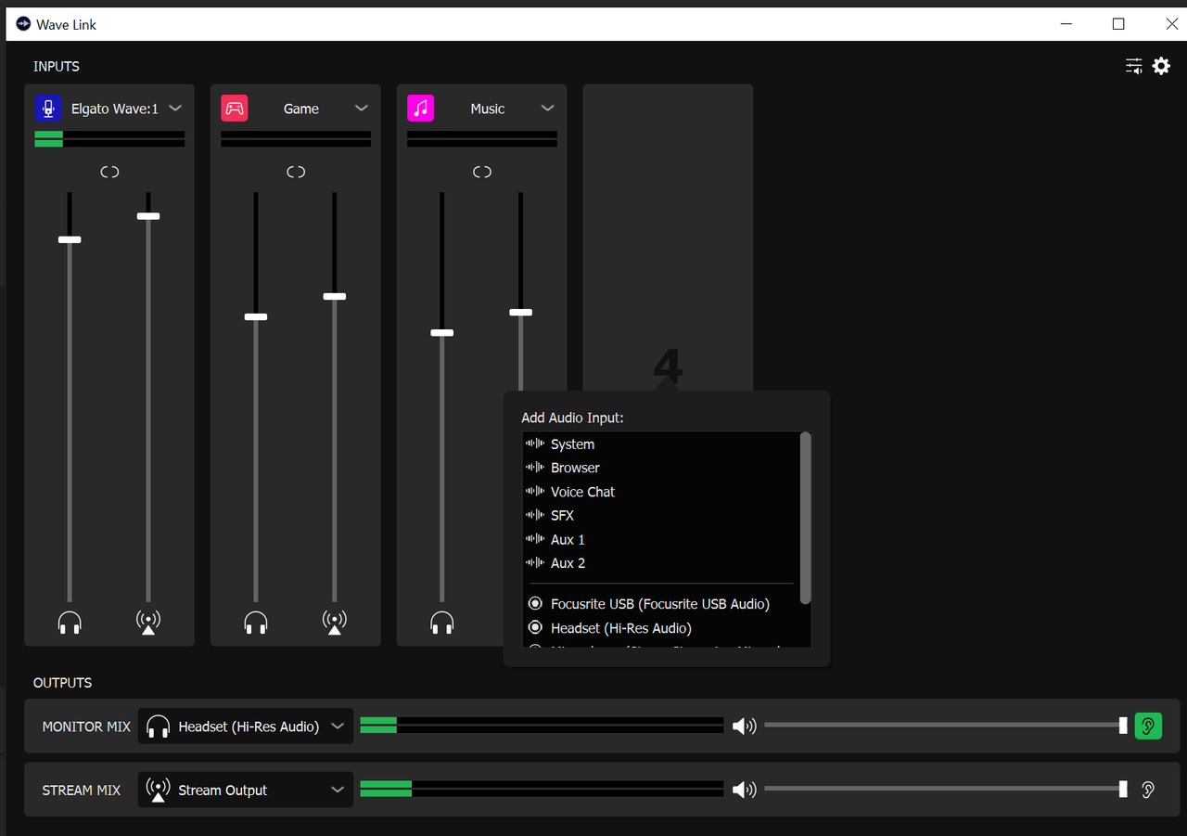Toggle the green Monitor Mix listen ear button
Viewport: 1187px width, 836px height.
point(1148,726)
